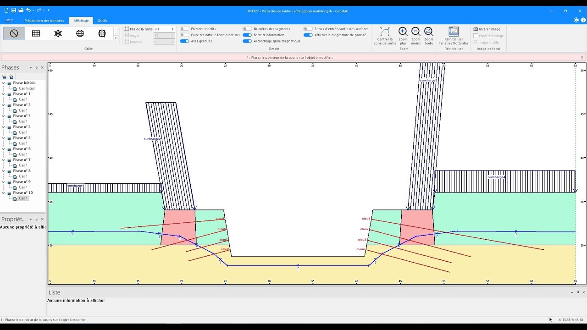The width and height of the screenshot is (587, 330).
Task: Click the Pas de la grille stepper arrows
Action: [x=173, y=29]
